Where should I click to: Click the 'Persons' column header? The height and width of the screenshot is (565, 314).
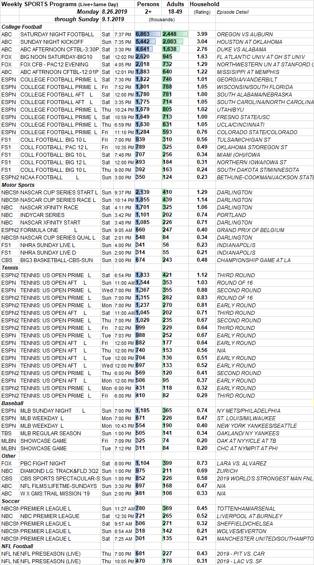pos(148,4)
